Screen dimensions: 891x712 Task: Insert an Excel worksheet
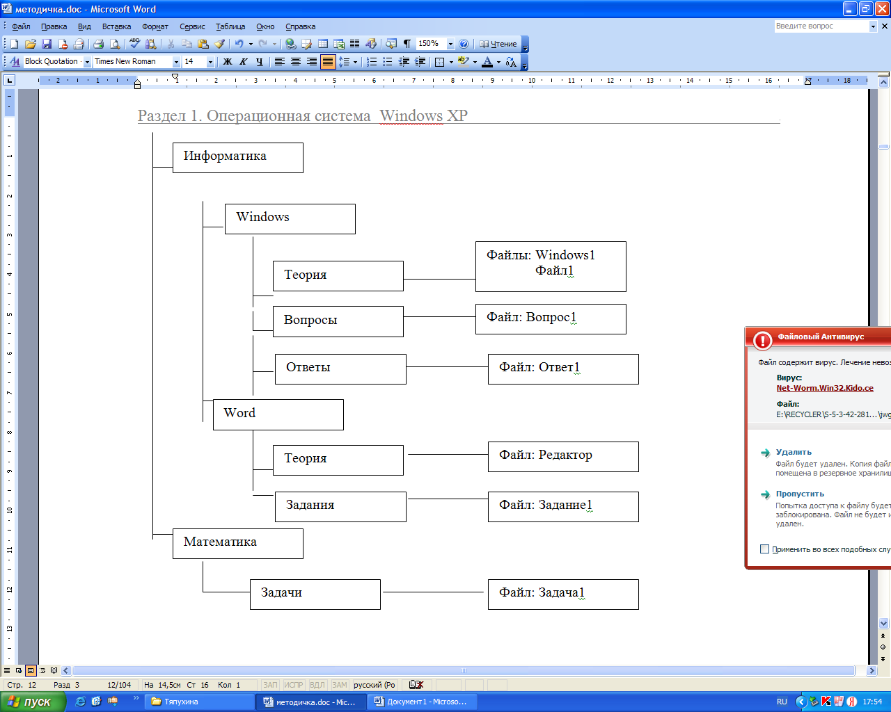pos(339,44)
